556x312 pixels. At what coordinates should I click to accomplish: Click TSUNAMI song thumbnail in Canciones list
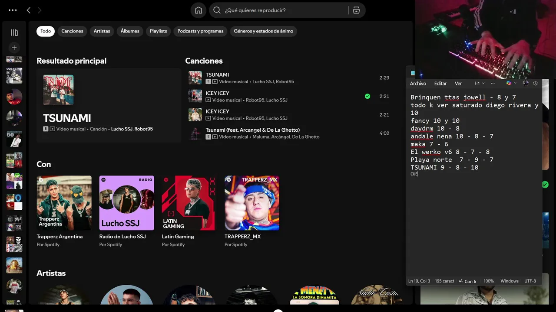(195, 78)
